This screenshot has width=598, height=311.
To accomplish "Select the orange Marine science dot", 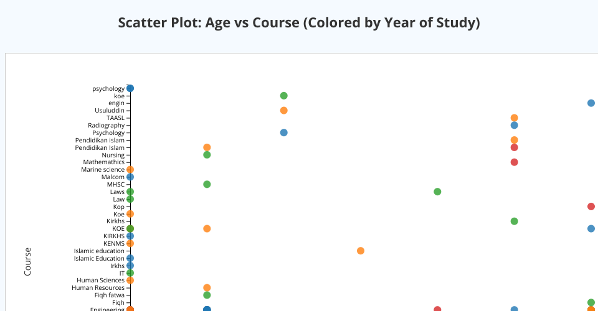I will point(130,170).
